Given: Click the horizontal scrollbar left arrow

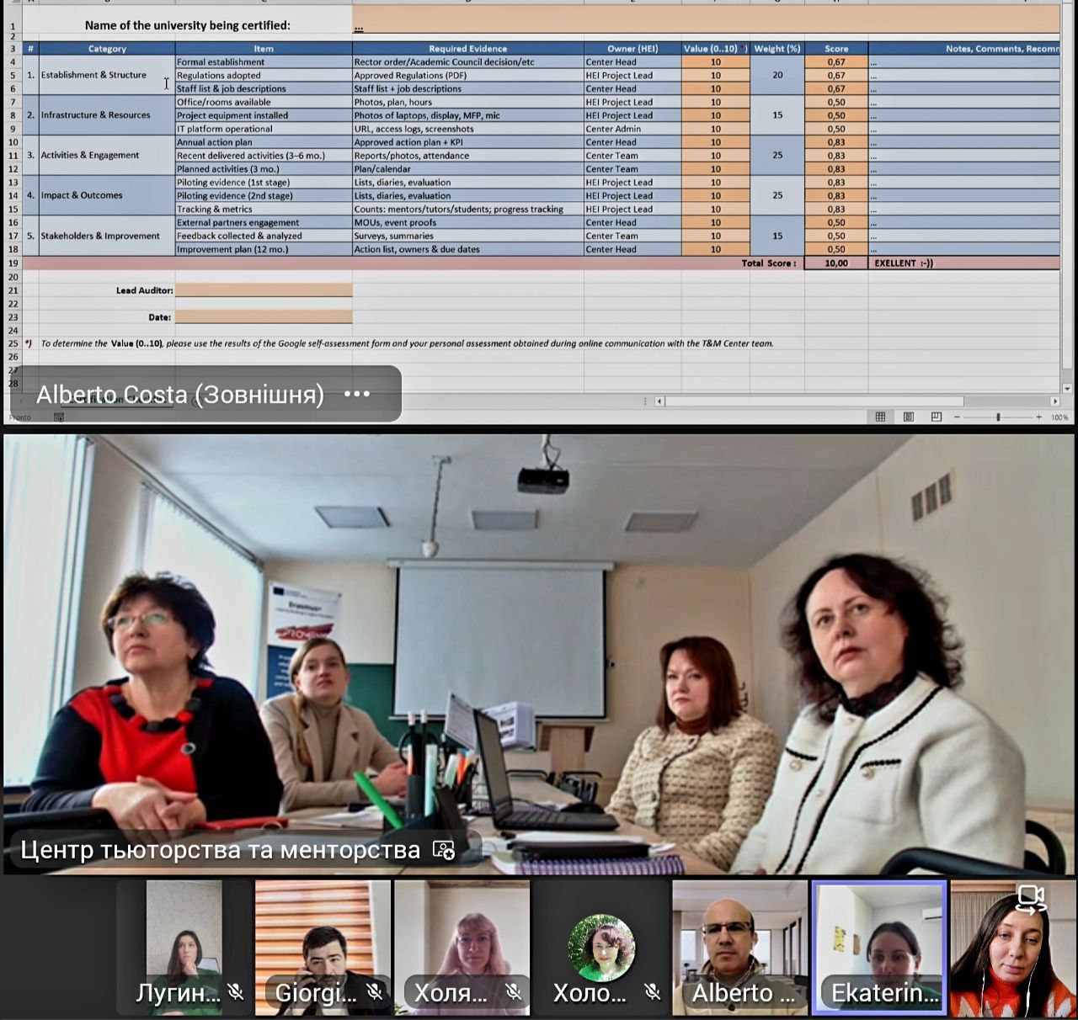Looking at the screenshot, I should tap(659, 401).
